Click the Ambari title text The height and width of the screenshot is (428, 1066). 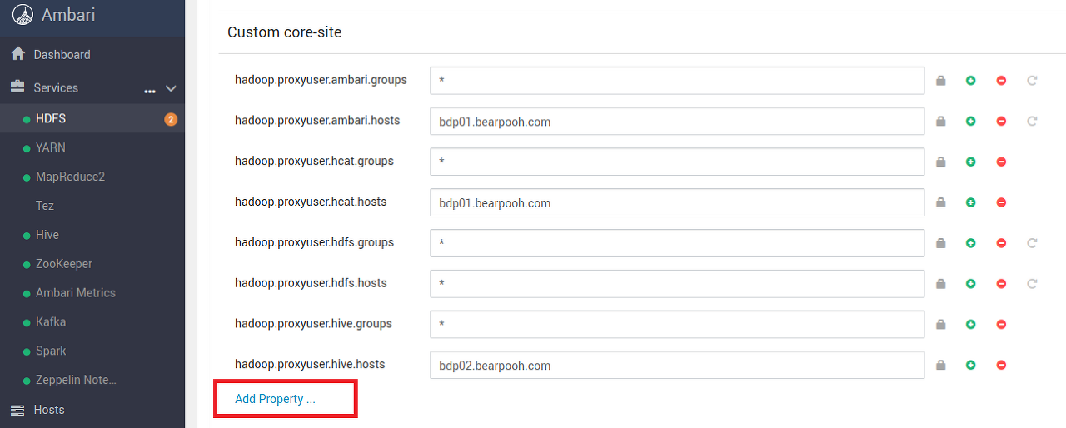click(68, 15)
